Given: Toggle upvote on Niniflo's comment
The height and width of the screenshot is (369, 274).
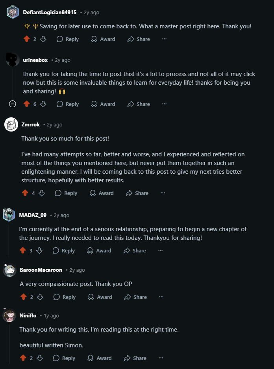Looking at the screenshot, I should (23, 358).
